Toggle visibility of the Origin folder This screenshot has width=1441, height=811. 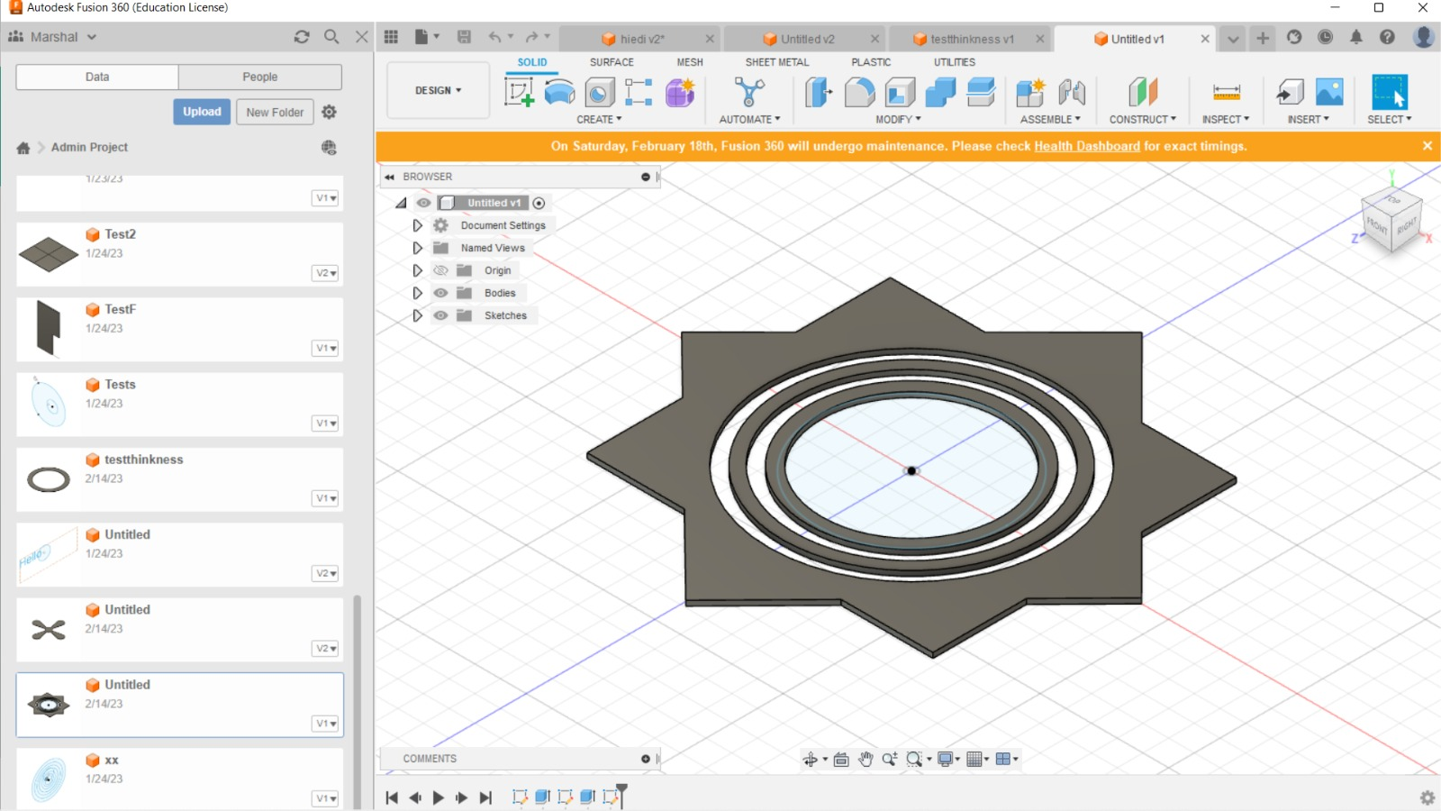pos(440,270)
